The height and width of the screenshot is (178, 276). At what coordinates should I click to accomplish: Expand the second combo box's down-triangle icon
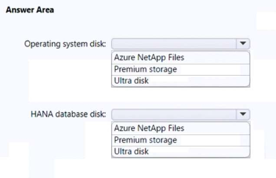[243, 115]
